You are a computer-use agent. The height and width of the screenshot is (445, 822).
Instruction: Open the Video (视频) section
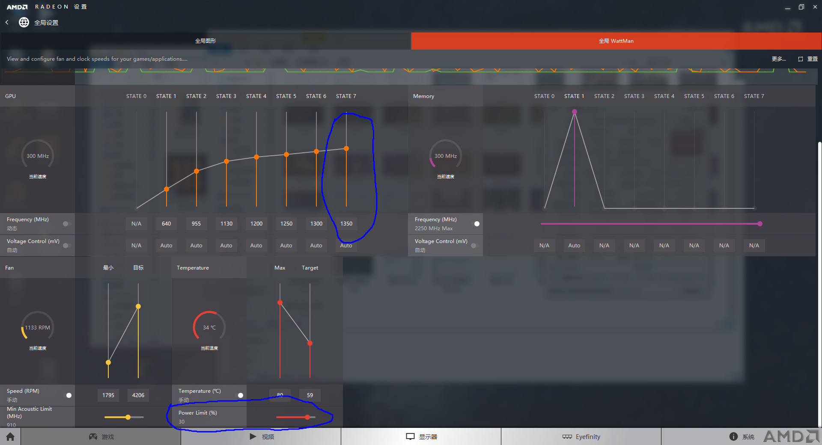[x=261, y=436]
